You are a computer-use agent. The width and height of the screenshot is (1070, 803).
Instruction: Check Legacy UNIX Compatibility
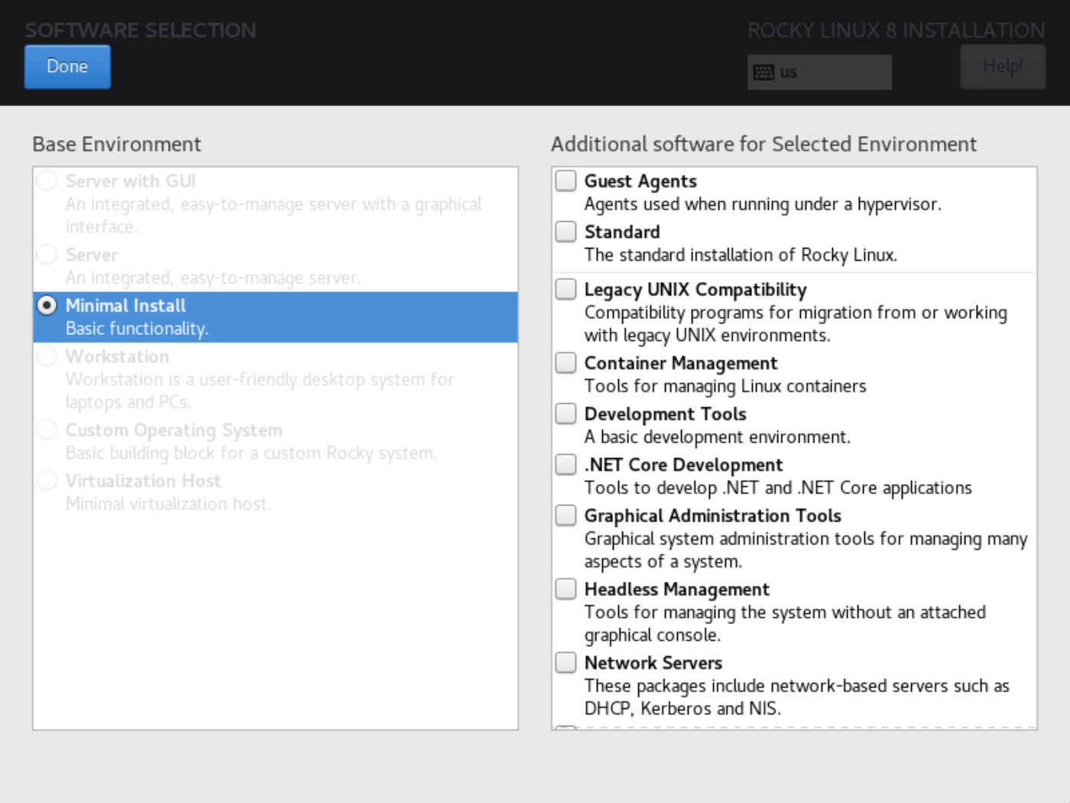click(x=566, y=289)
